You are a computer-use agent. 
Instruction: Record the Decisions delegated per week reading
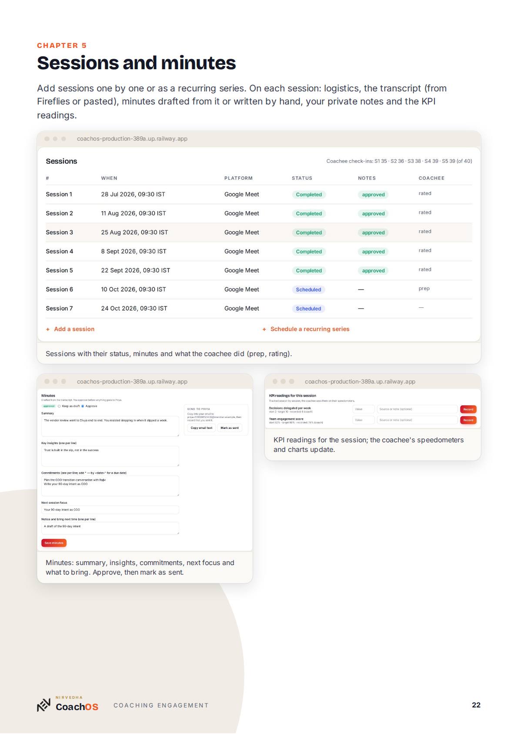tap(468, 409)
